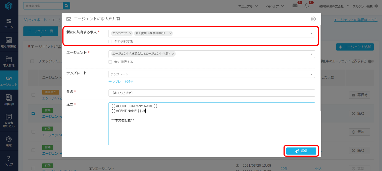
Task: Open 求人管理 folder icon in sidebar
Action: click(x=9, y=61)
